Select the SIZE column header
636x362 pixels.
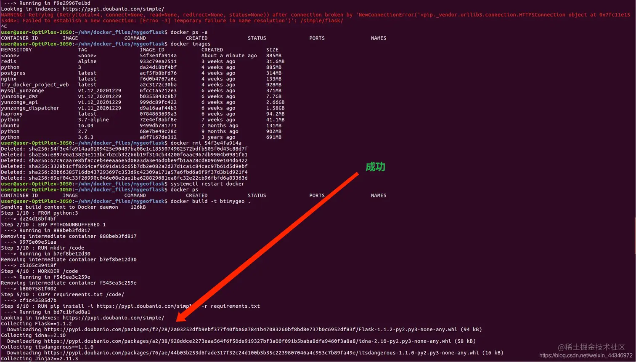tap(272, 50)
